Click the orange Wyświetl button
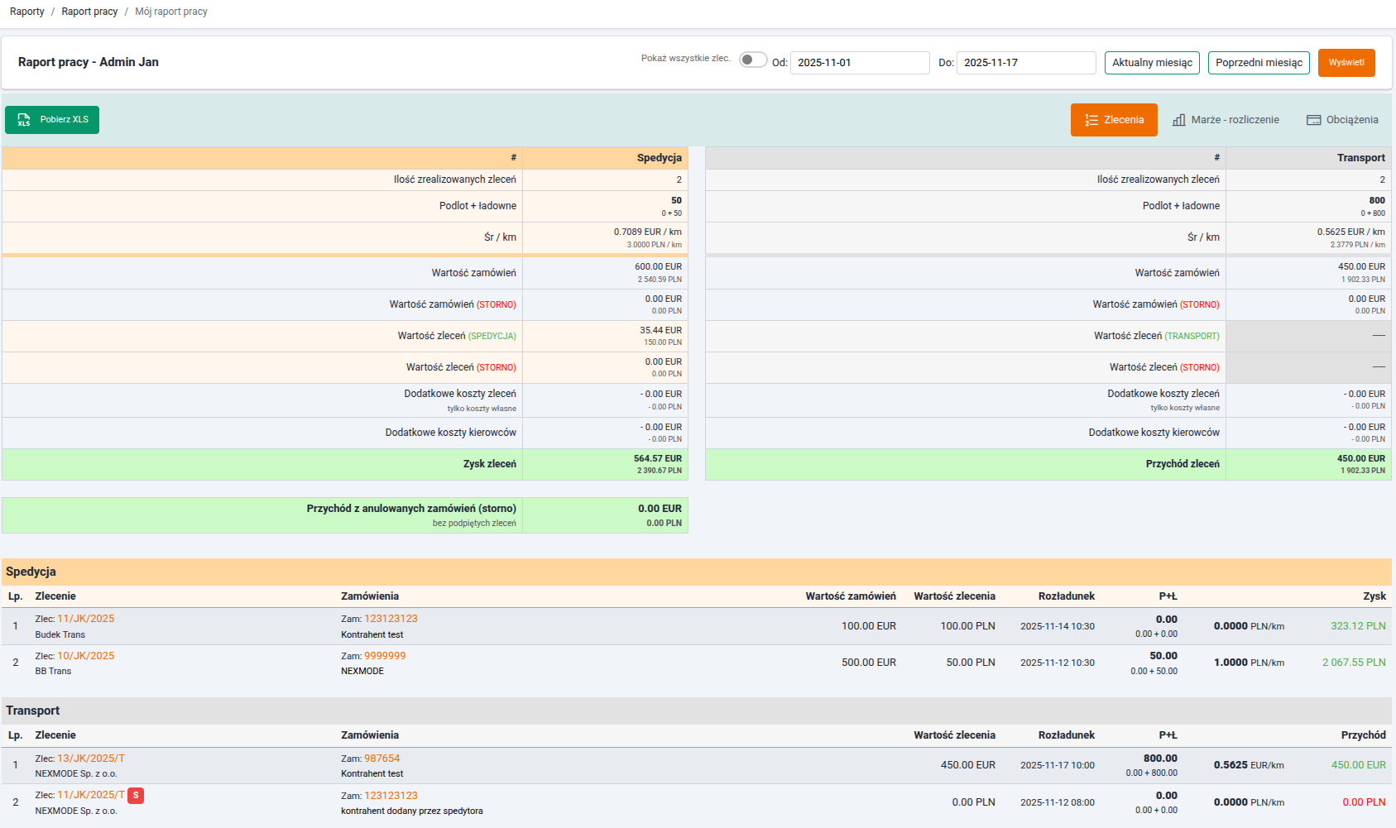 click(x=1346, y=63)
